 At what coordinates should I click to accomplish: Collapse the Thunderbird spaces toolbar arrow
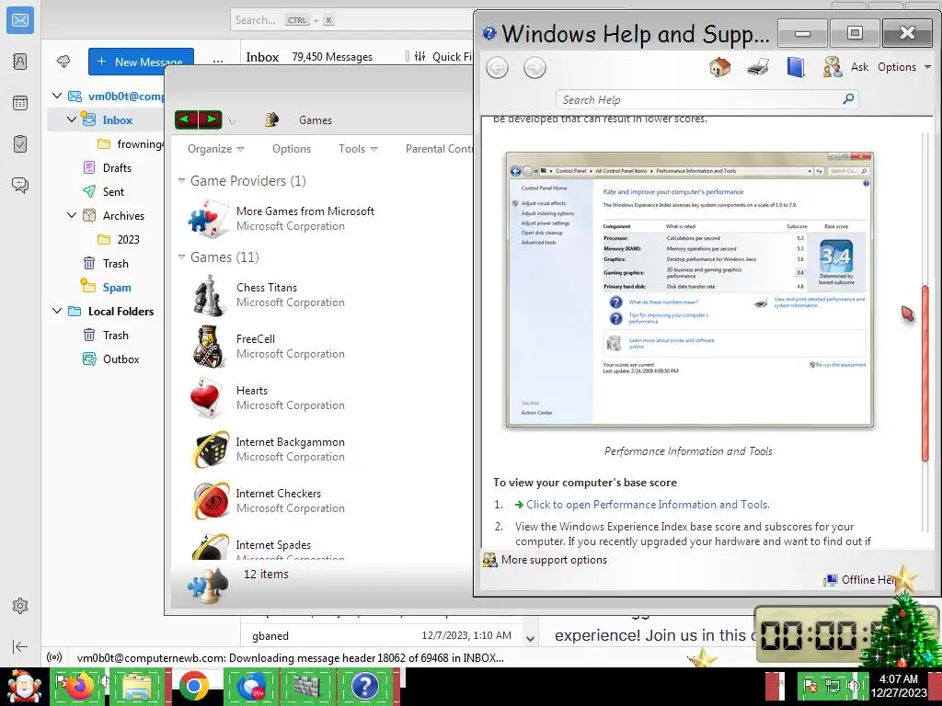pos(20,646)
